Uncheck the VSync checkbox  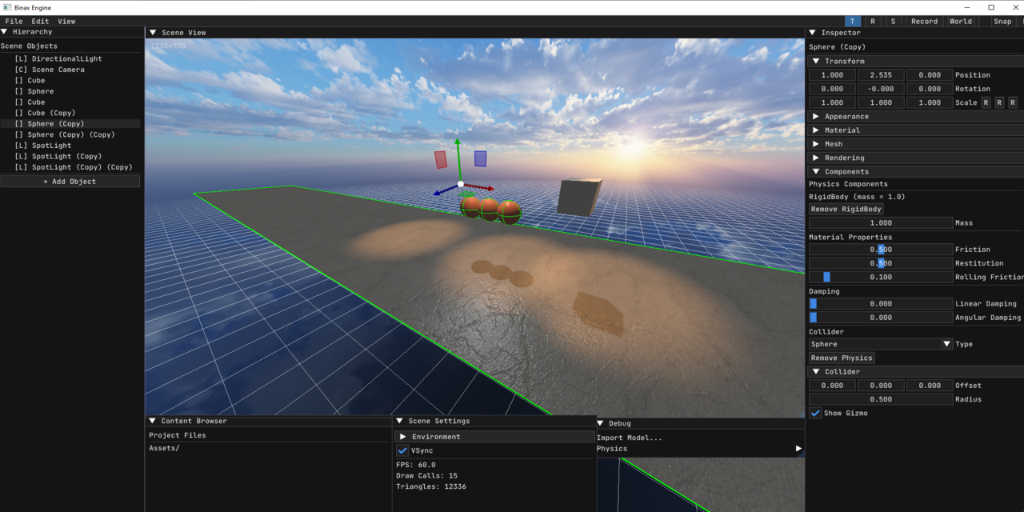pos(402,451)
